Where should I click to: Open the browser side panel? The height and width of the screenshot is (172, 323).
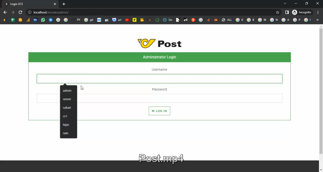(287, 12)
